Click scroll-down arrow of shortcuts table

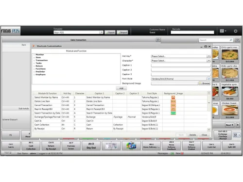click(209, 130)
